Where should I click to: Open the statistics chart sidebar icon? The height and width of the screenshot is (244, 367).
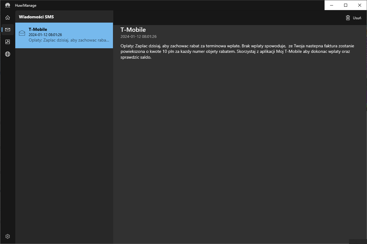(8, 42)
